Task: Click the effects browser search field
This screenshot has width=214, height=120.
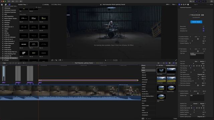Action: coord(158,119)
